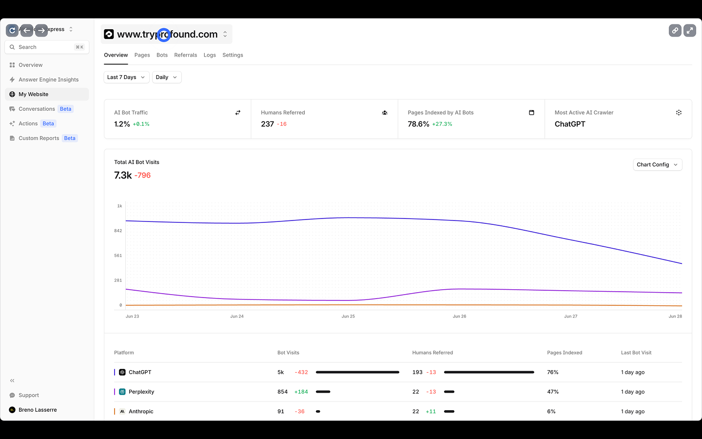The height and width of the screenshot is (439, 702).
Task: Click the Most Active AI Crawler icon
Action: [x=679, y=113]
